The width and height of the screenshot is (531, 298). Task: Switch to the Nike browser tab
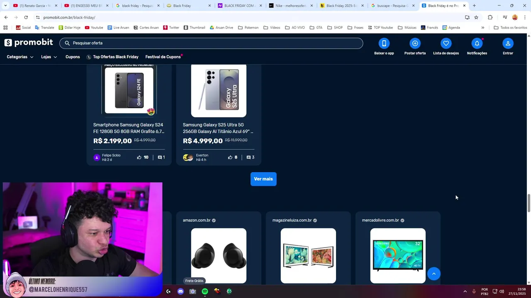tap(292, 6)
